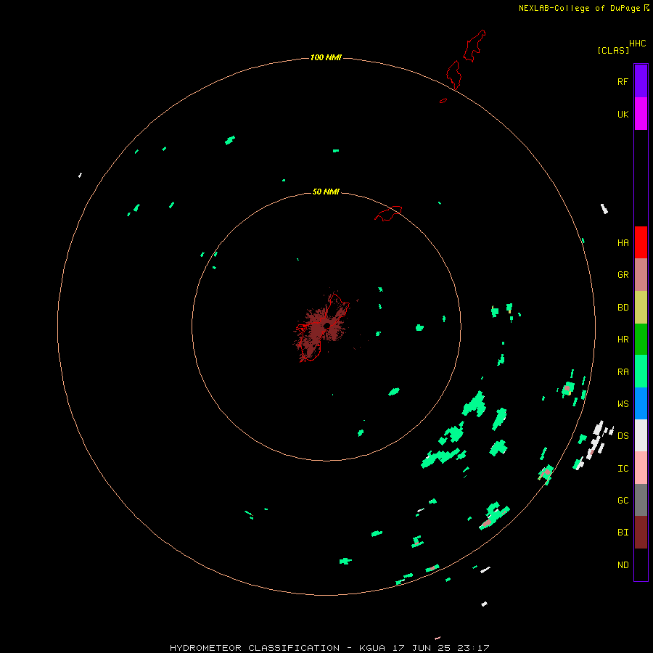Click the small red island outline on 50 NMI ring
This screenshot has height=653, width=653.
point(388,213)
